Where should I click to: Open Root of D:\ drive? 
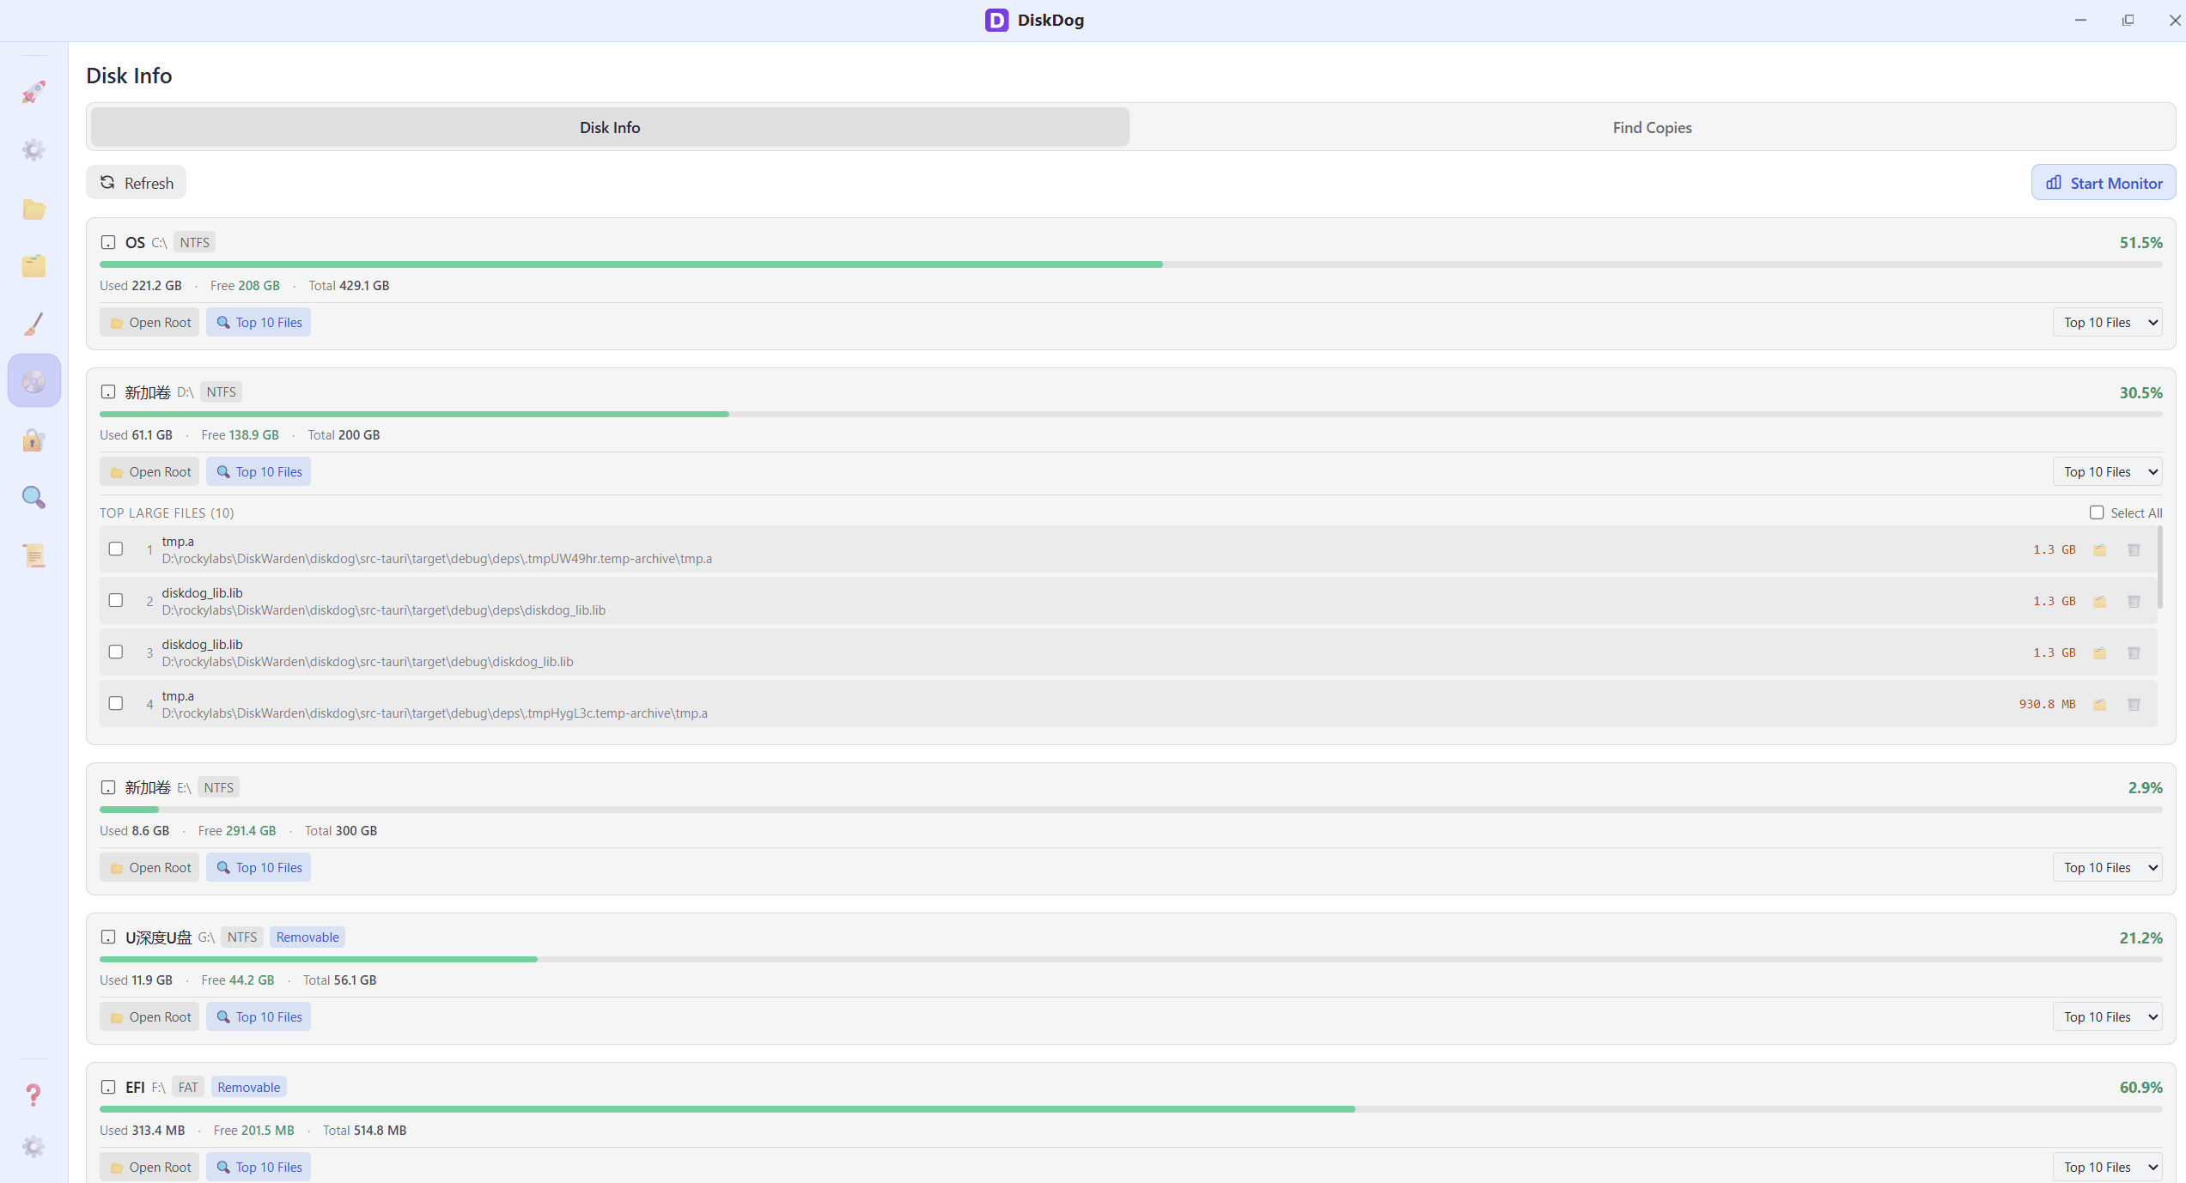tap(149, 472)
